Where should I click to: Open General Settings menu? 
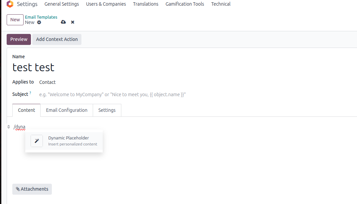pyautogui.click(x=62, y=4)
